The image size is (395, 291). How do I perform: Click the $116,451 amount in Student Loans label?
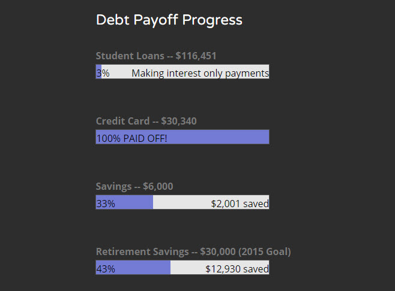coord(196,56)
